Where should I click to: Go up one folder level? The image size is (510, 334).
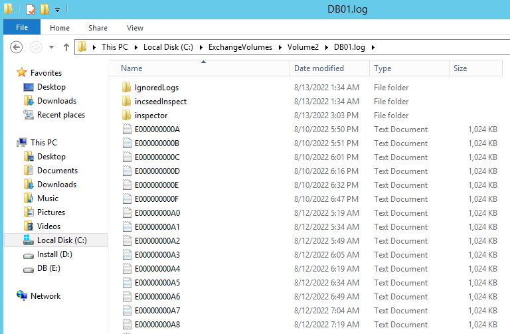point(66,48)
